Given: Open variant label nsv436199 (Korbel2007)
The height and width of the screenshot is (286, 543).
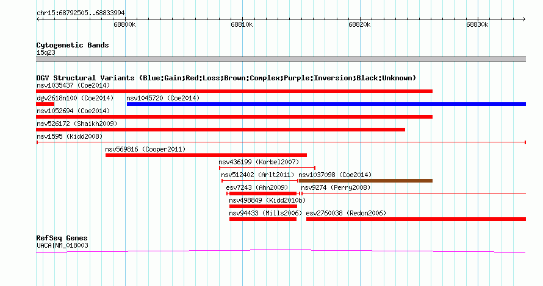Looking at the screenshot, I should [x=259, y=162].
